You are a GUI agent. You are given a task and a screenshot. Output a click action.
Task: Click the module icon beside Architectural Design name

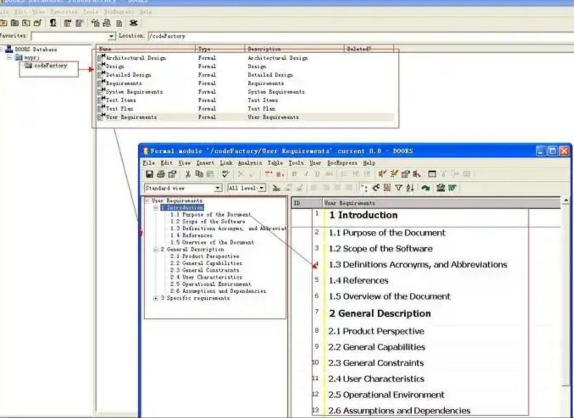coord(101,57)
